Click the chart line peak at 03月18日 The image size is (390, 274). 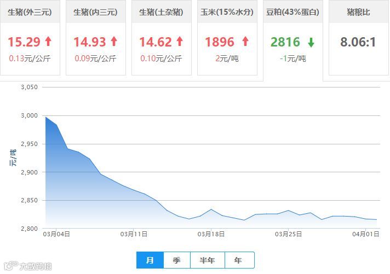click(211, 209)
